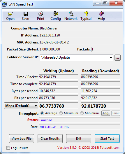Viewport: 125px width, 154px height.
Task: Click the MAC Address field E8-39-35-61-D1-F2
Action: 76,42
